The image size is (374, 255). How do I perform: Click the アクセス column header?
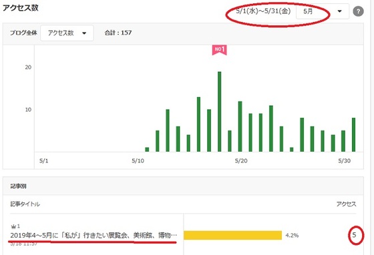pyautogui.click(x=346, y=204)
